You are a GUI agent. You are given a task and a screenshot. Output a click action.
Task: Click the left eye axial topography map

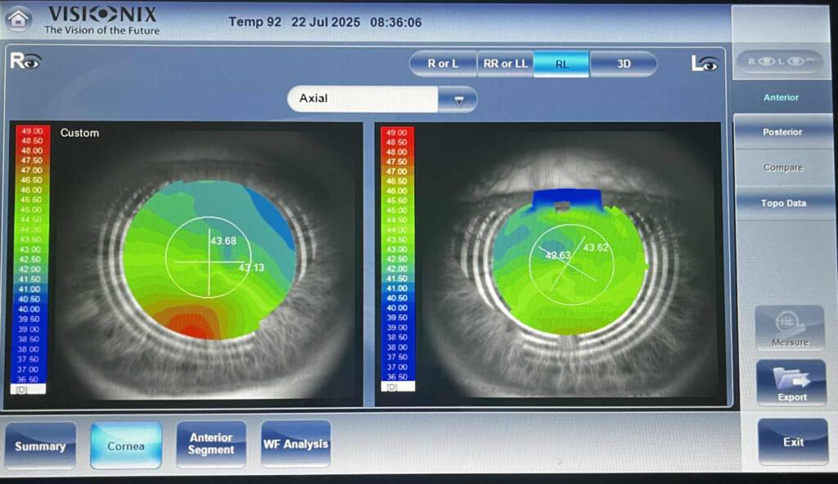click(570, 262)
